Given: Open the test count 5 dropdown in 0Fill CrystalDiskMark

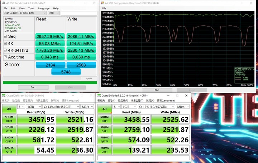Looking at the screenshot, I should point(116,107).
